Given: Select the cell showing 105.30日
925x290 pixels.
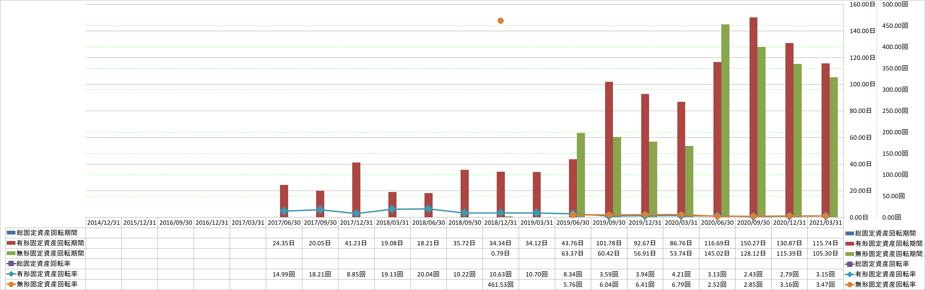Looking at the screenshot, I should click(x=826, y=253).
